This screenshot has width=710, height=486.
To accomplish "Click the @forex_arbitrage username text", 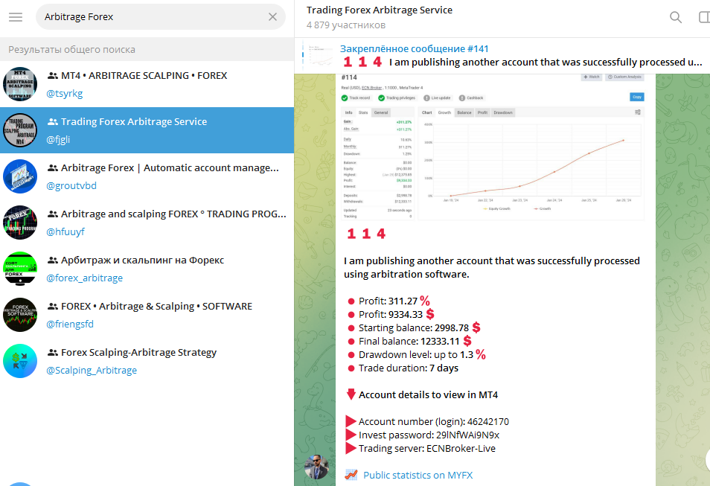I will pyautogui.click(x=84, y=278).
